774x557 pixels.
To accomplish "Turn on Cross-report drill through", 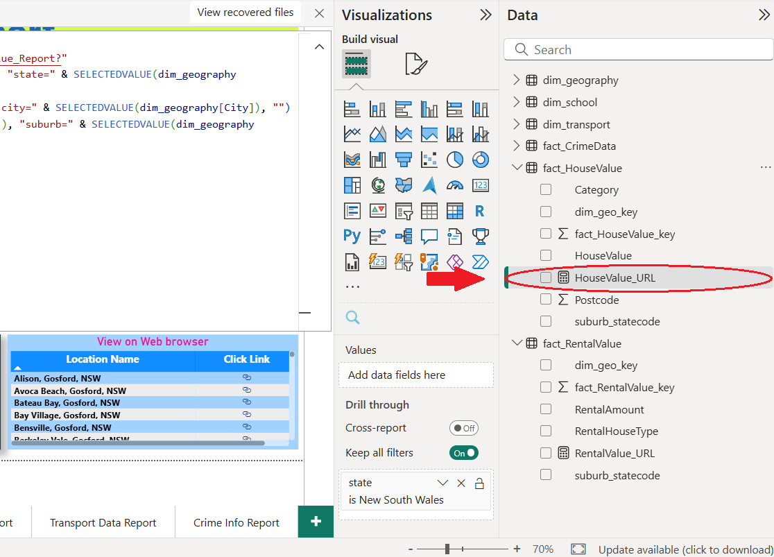I will (463, 428).
